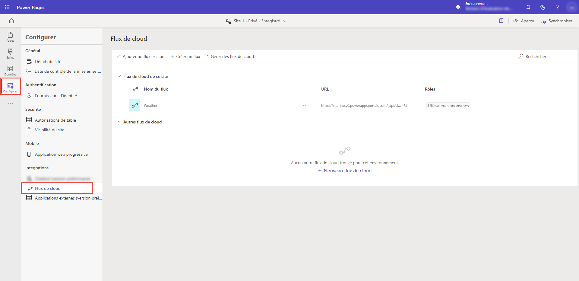Collapse the Flux de cloud de ce site section
The image size is (579, 281).
(119, 76)
